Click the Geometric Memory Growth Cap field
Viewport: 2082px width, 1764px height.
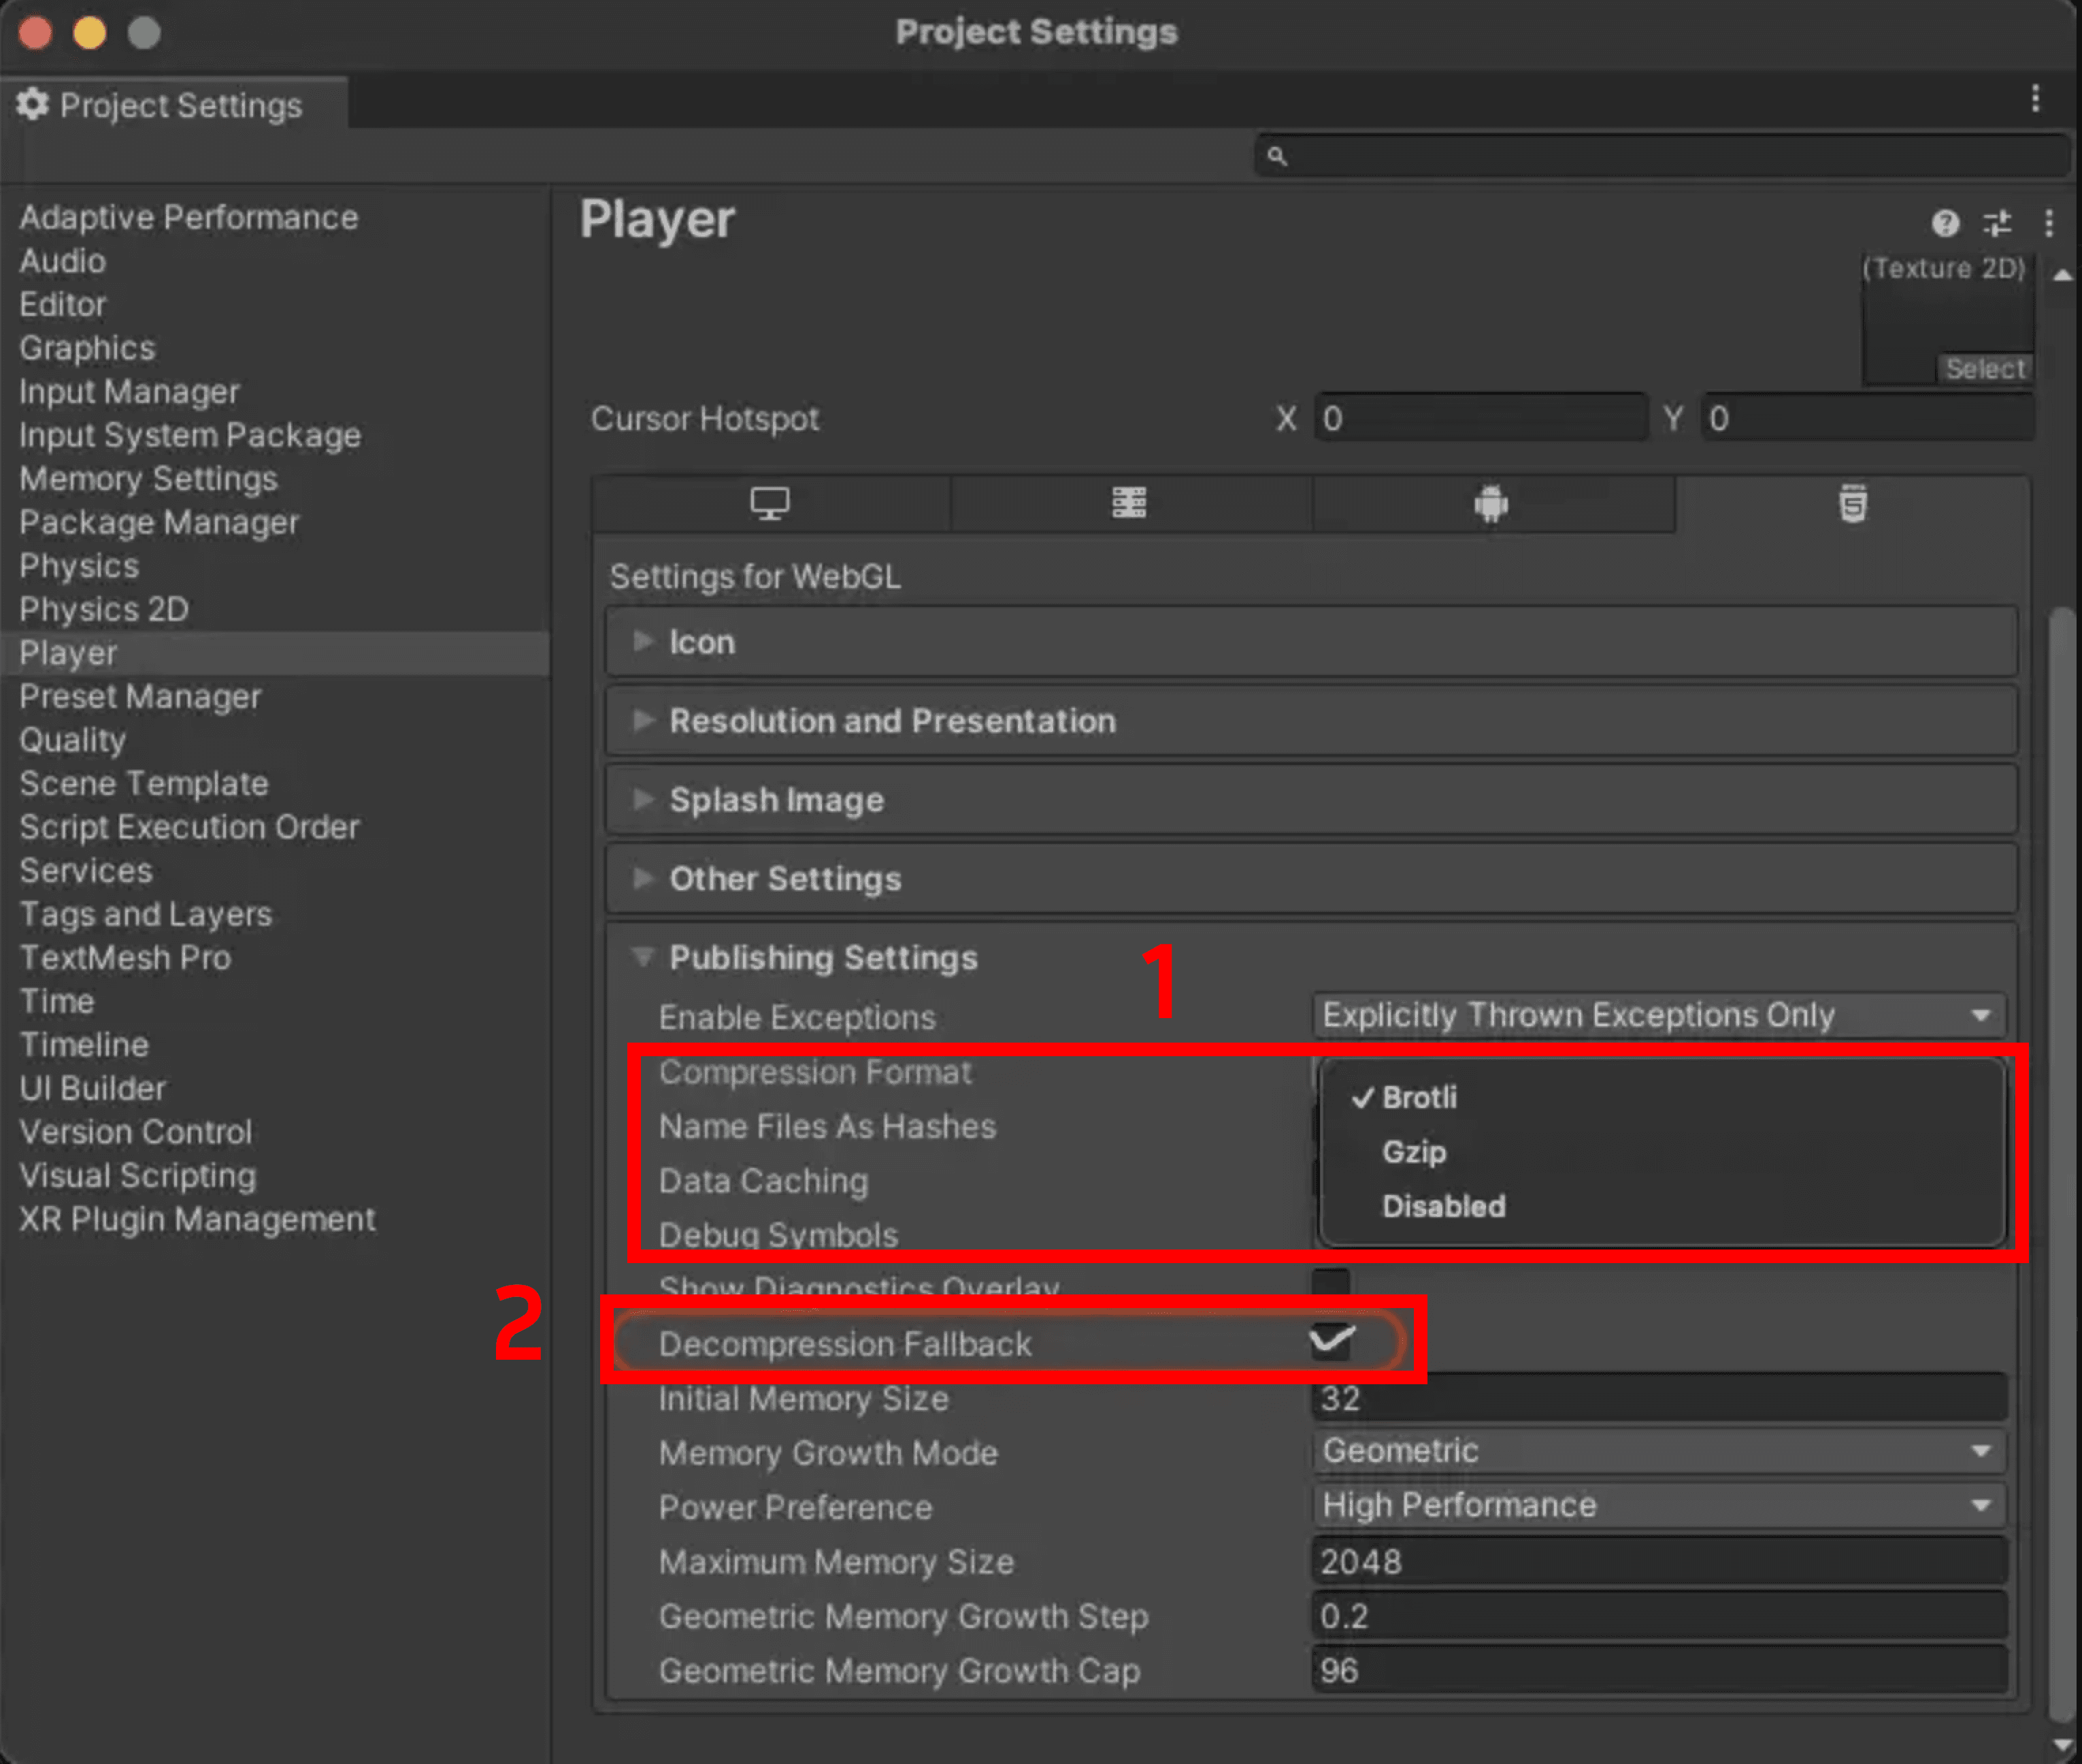pos(1658,1669)
